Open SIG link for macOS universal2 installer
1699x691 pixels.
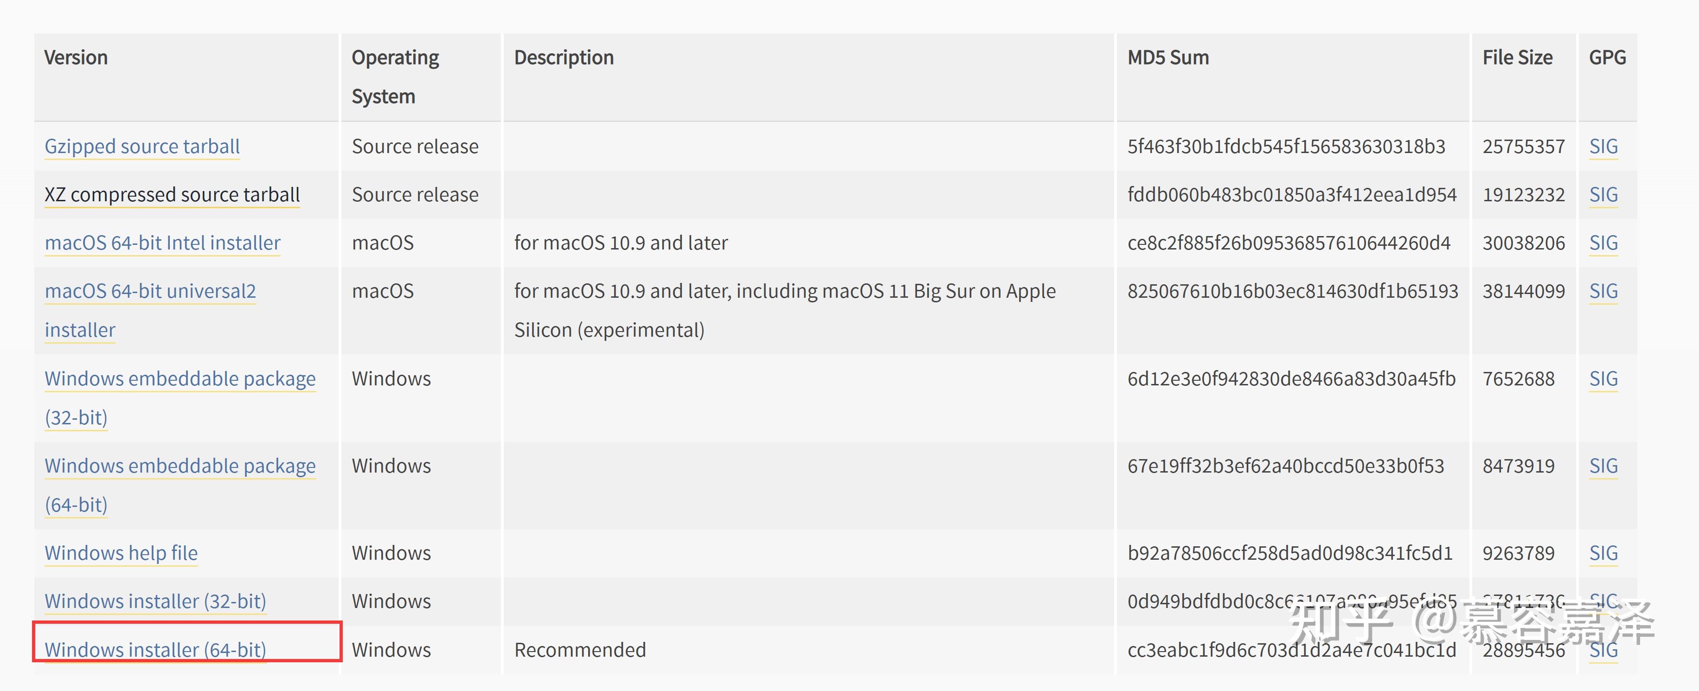pos(1603,291)
